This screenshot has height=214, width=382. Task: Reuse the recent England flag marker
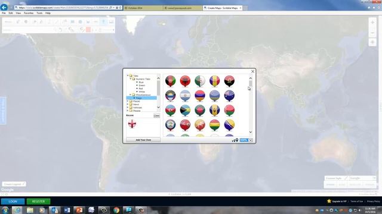click(x=132, y=124)
